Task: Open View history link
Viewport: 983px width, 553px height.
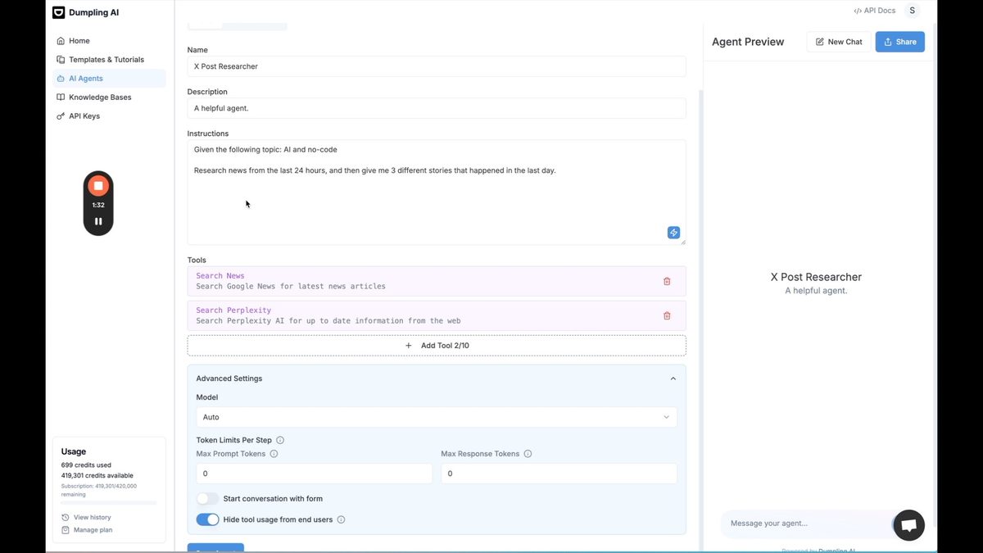Action: click(92, 518)
